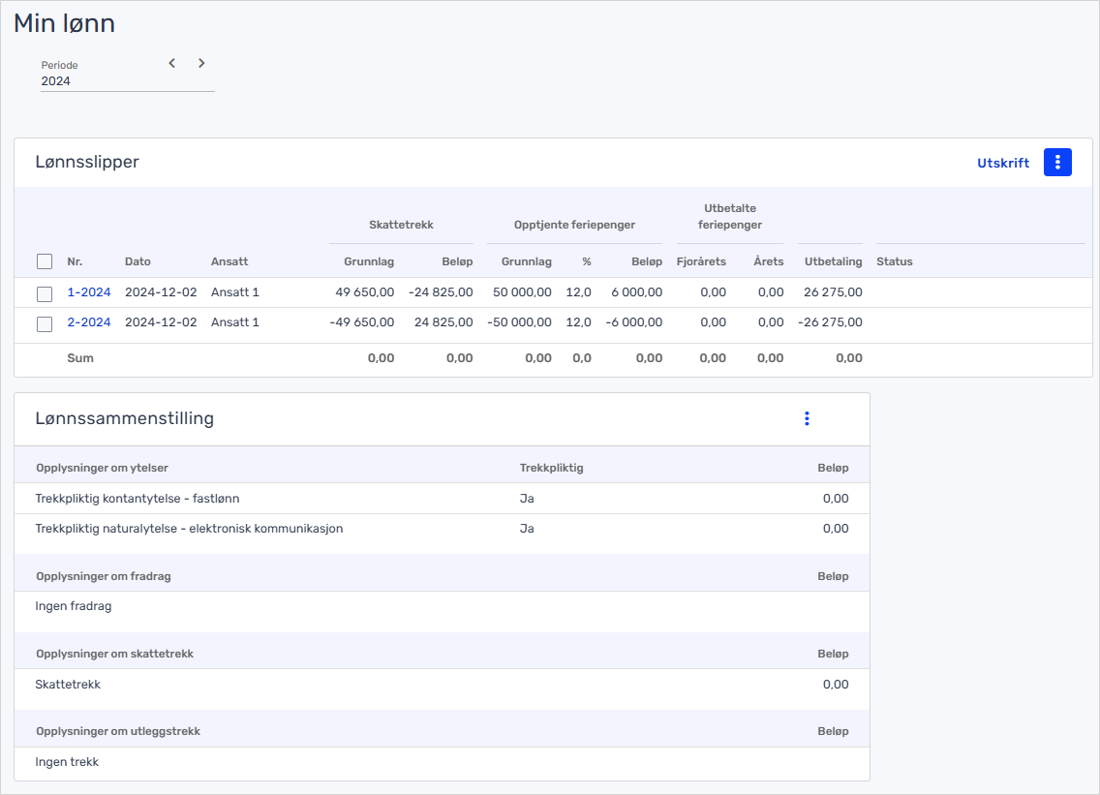Click the Opplysninger om ytelser header
The height and width of the screenshot is (795, 1100).
103,468
